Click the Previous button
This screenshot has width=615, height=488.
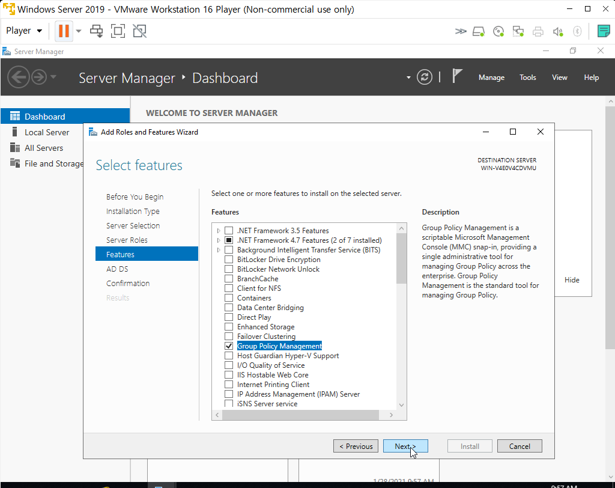click(x=356, y=446)
